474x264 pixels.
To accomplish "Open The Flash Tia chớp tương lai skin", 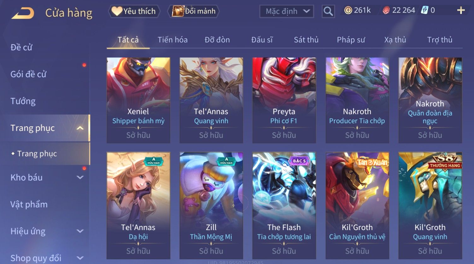I will pyautogui.click(x=284, y=205).
